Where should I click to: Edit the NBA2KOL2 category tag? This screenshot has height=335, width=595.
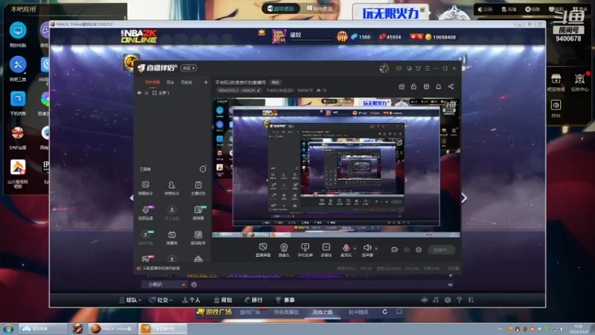coord(239,90)
